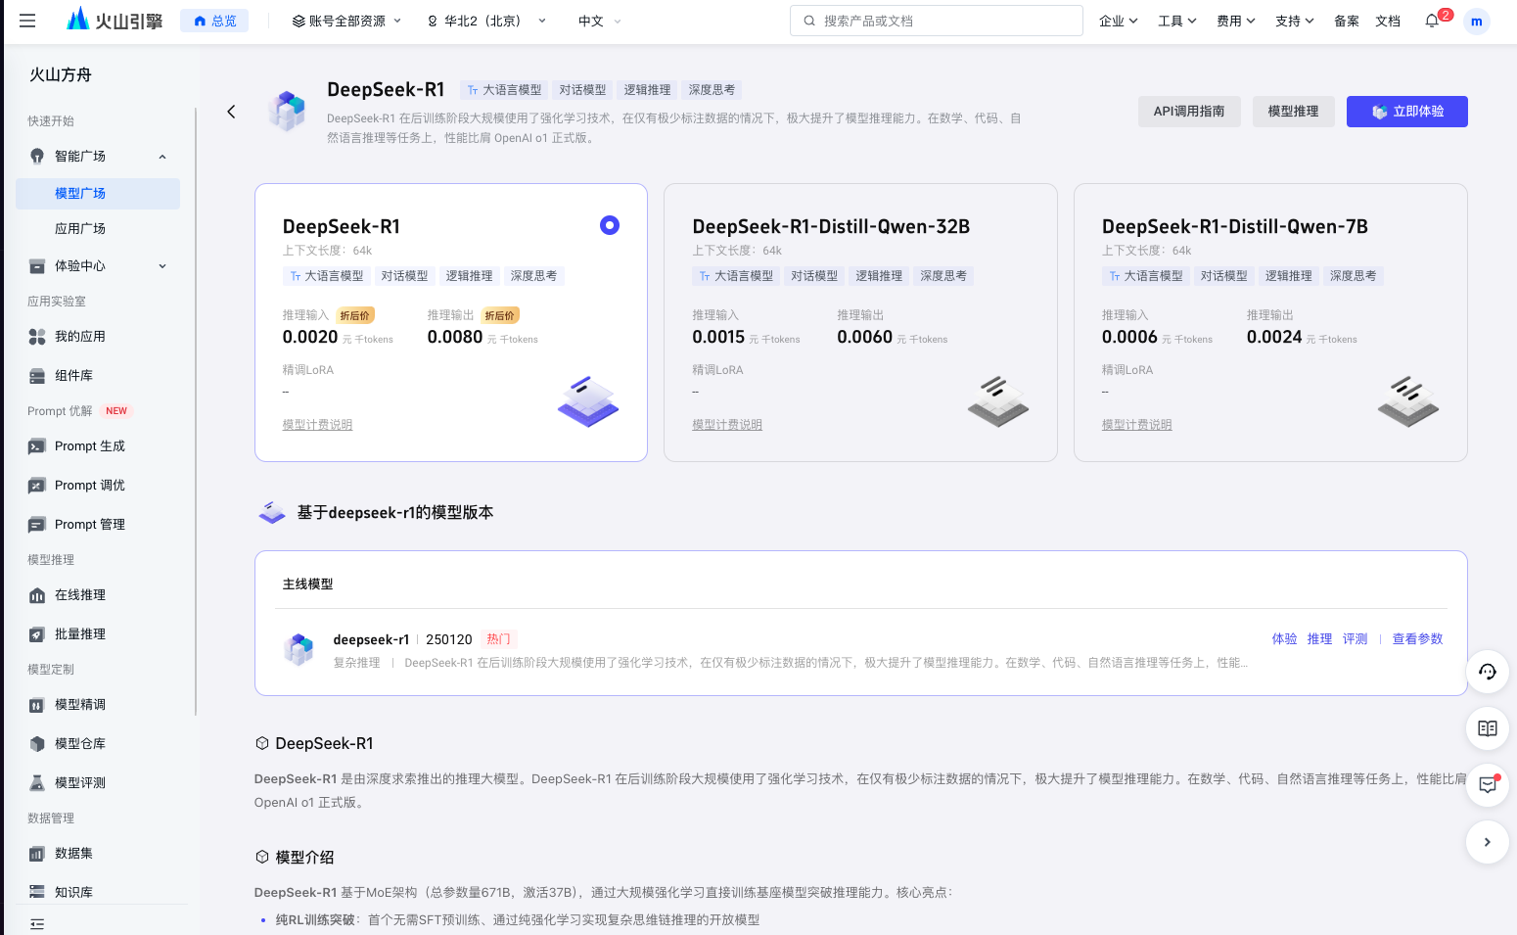Viewport: 1517px width, 935px height.
Task: Click the 数据集 sidebar icon
Action: [37, 853]
